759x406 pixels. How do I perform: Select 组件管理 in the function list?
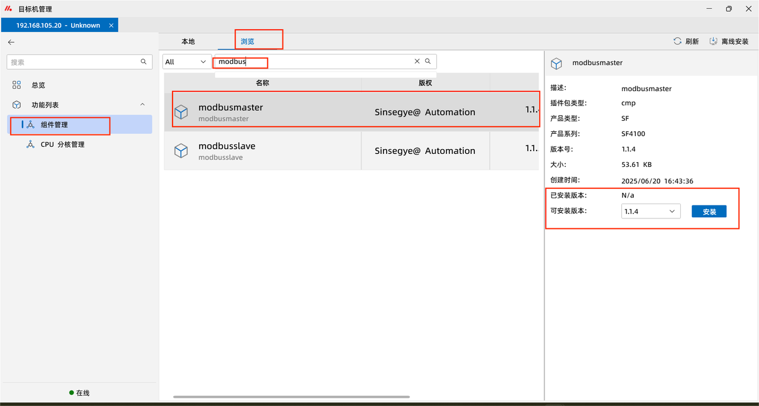pyautogui.click(x=54, y=125)
